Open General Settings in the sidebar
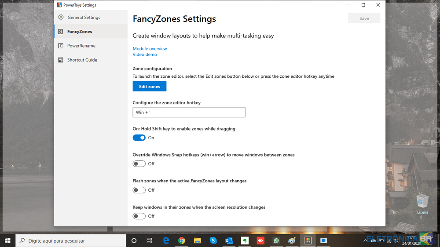 click(84, 18)
